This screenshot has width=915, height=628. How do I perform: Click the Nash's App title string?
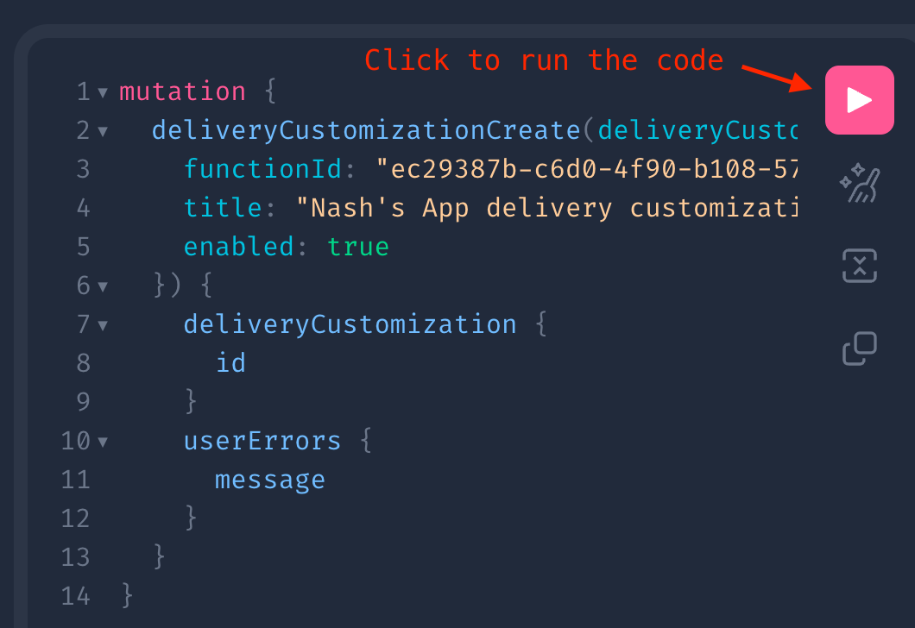(546, 208)
